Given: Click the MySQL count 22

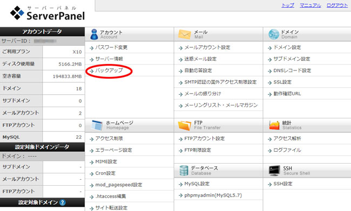Looking at the screenshot, I should 79,137.
